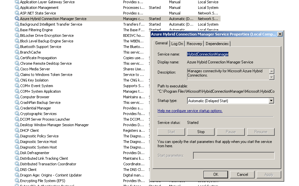Click the gear icon beside BitLocker Drive Encryption Service
The height and width of the screenshot is (186, 299).
coord(17,35)
